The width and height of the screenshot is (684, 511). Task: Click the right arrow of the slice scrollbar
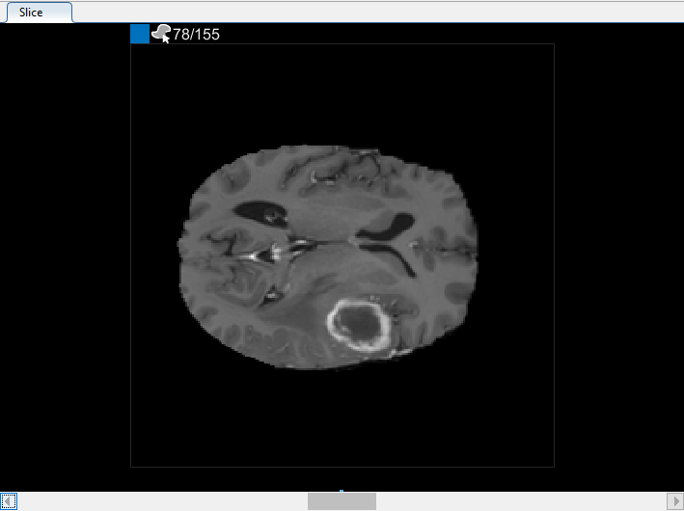(675, 501)
